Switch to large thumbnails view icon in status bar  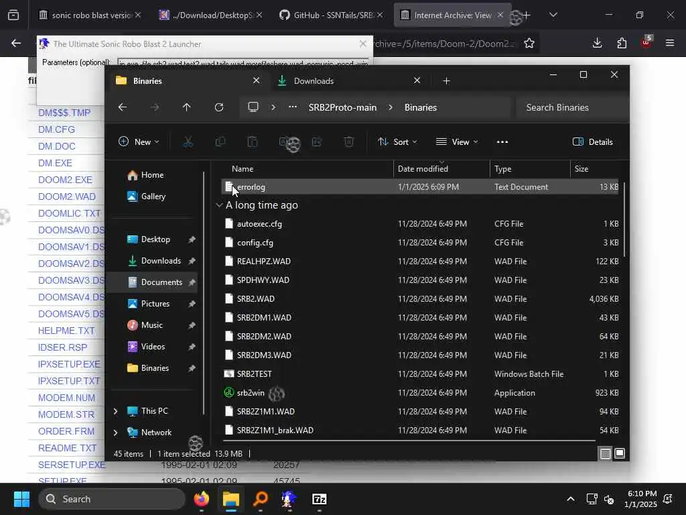pos(620,454)
